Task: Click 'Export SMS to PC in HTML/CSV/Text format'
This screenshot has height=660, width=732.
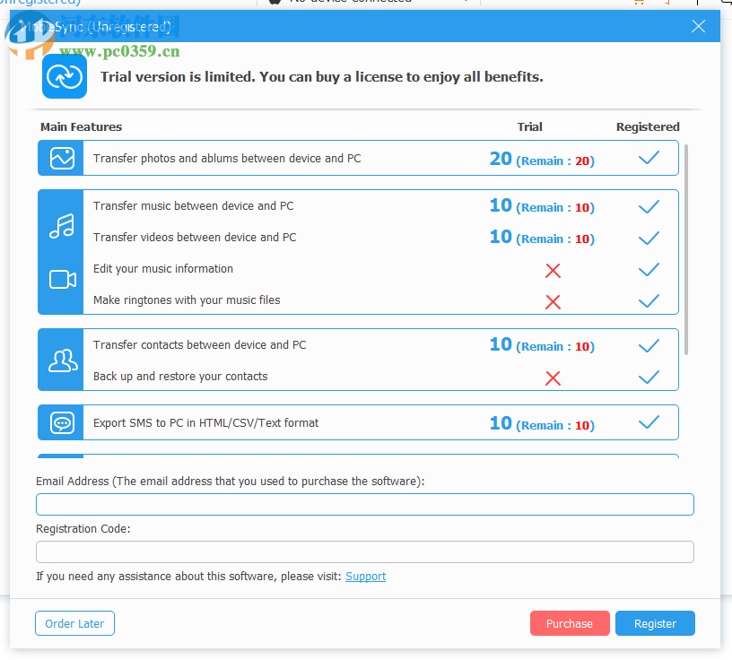Action: pos(206,423)
